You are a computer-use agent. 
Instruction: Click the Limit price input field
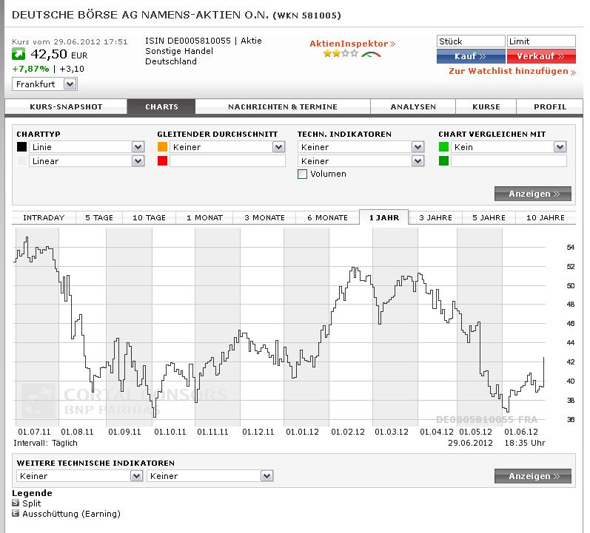coord(541,41)
